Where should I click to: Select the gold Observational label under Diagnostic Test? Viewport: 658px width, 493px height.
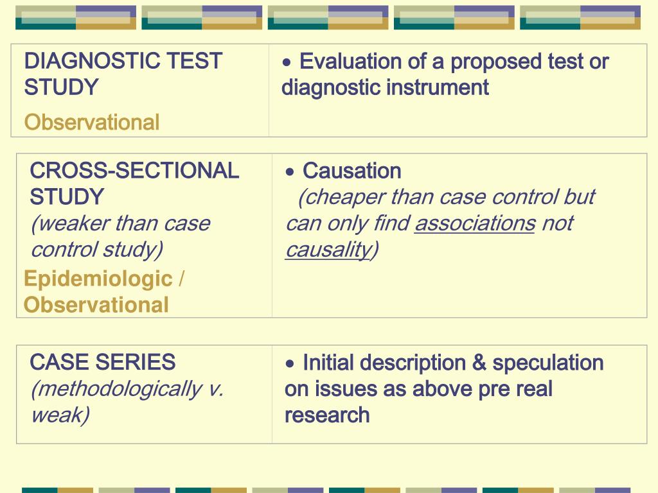[92, 122]
